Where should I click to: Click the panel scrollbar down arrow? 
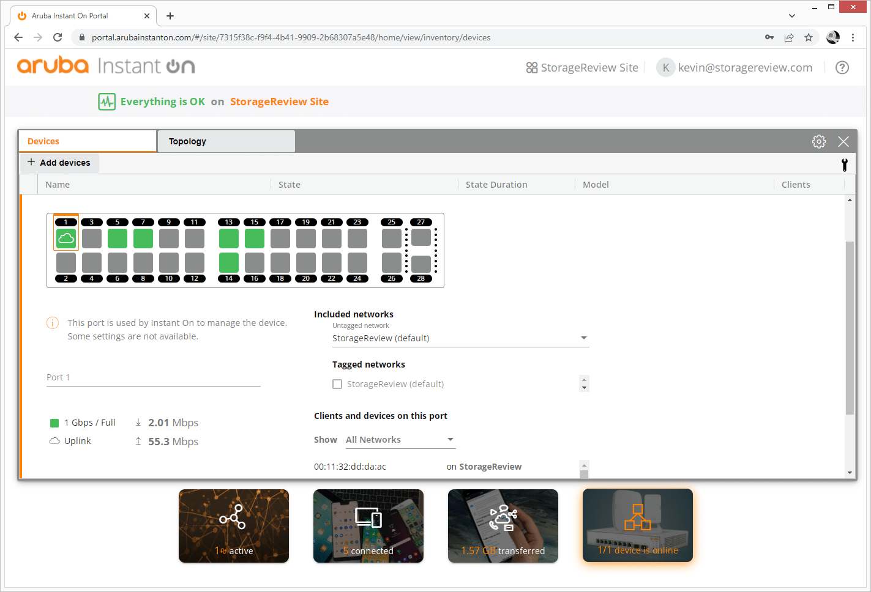(x=850, y=473)
